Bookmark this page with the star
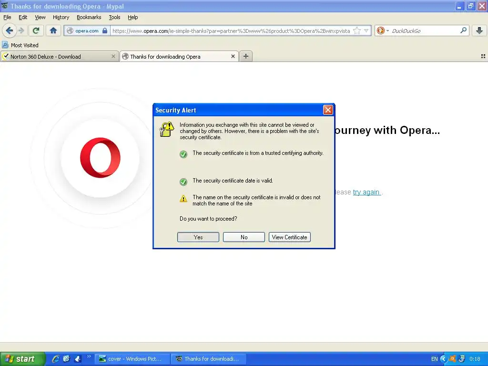This screenshot has height=366, width=488. 357,30
